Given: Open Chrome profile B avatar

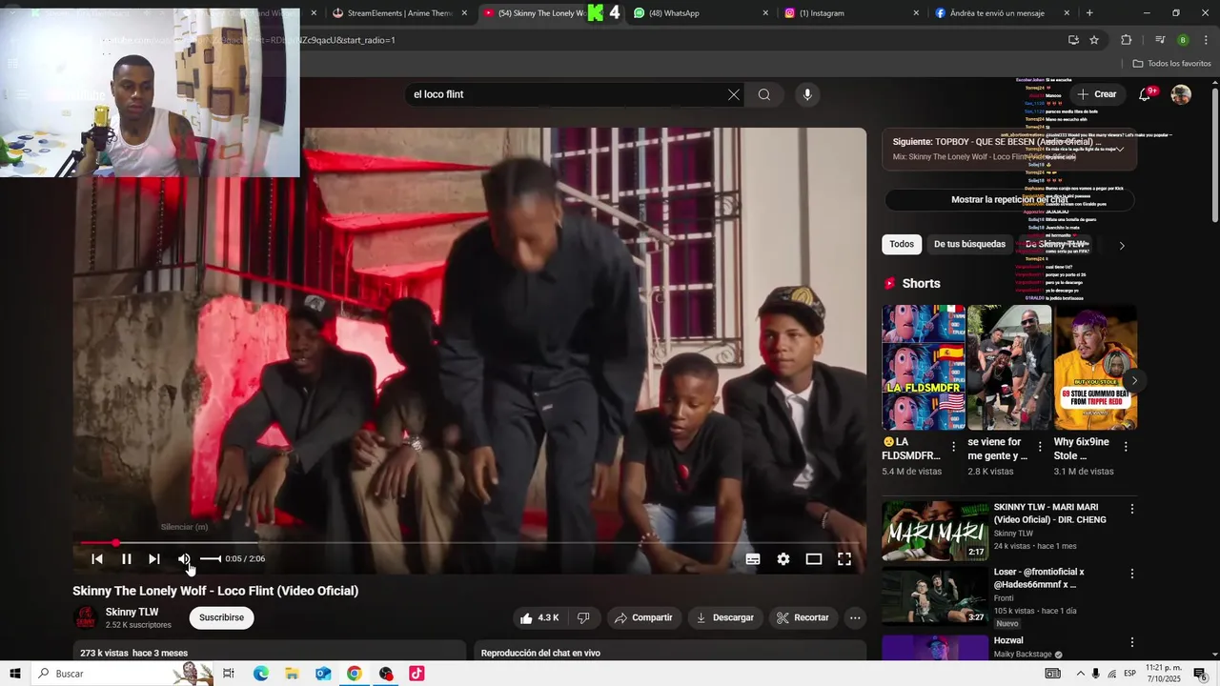Looking at the screenshot, I should point(1183,40).
